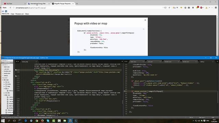Image resolution: width=219 pixels, height=123 pixels.
Task: Click the red AdBlock extension icon
Action: pyautogui.click(x=201, y=8)
